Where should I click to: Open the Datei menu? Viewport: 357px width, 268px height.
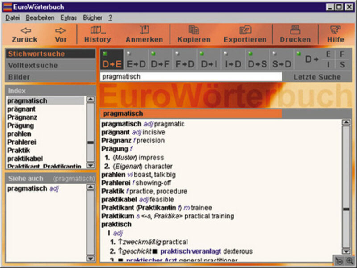(x=13, y=18)
